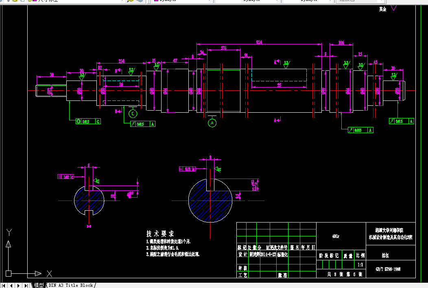The image size is (428, 288).
Task: Select the 技术要求 heading text
Action: (160, 233)
